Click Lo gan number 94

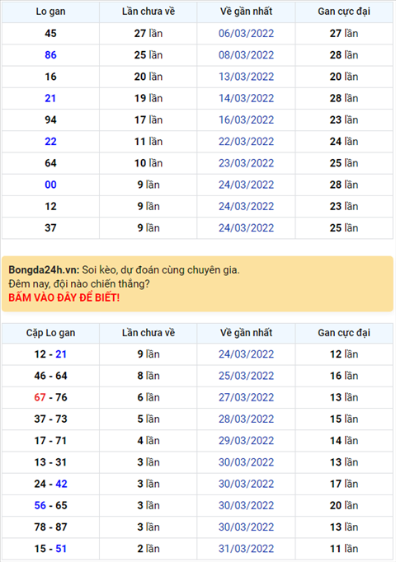click(50, 119)
